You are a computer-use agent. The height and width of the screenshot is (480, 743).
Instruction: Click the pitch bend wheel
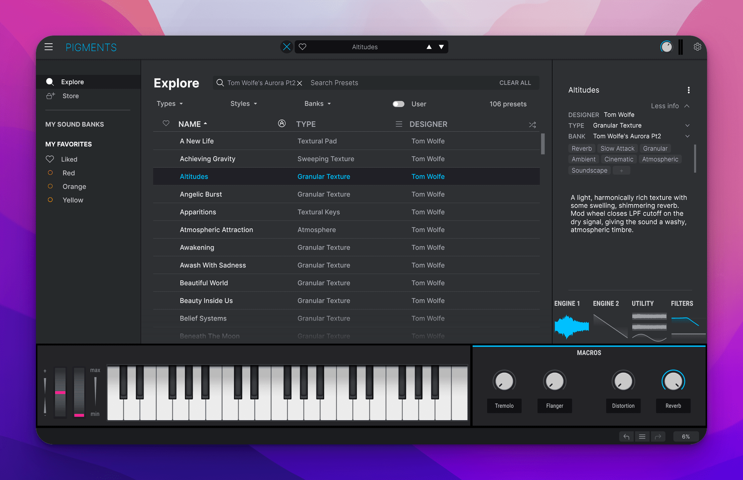(x=60, y=392)
